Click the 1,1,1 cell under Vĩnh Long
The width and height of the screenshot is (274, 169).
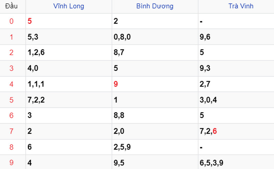click(x=69, y=84)
